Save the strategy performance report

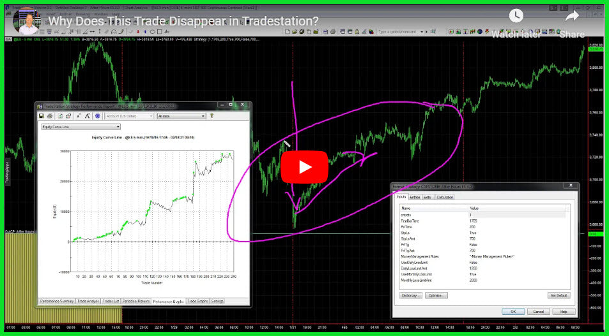click(x=41, y=116)
